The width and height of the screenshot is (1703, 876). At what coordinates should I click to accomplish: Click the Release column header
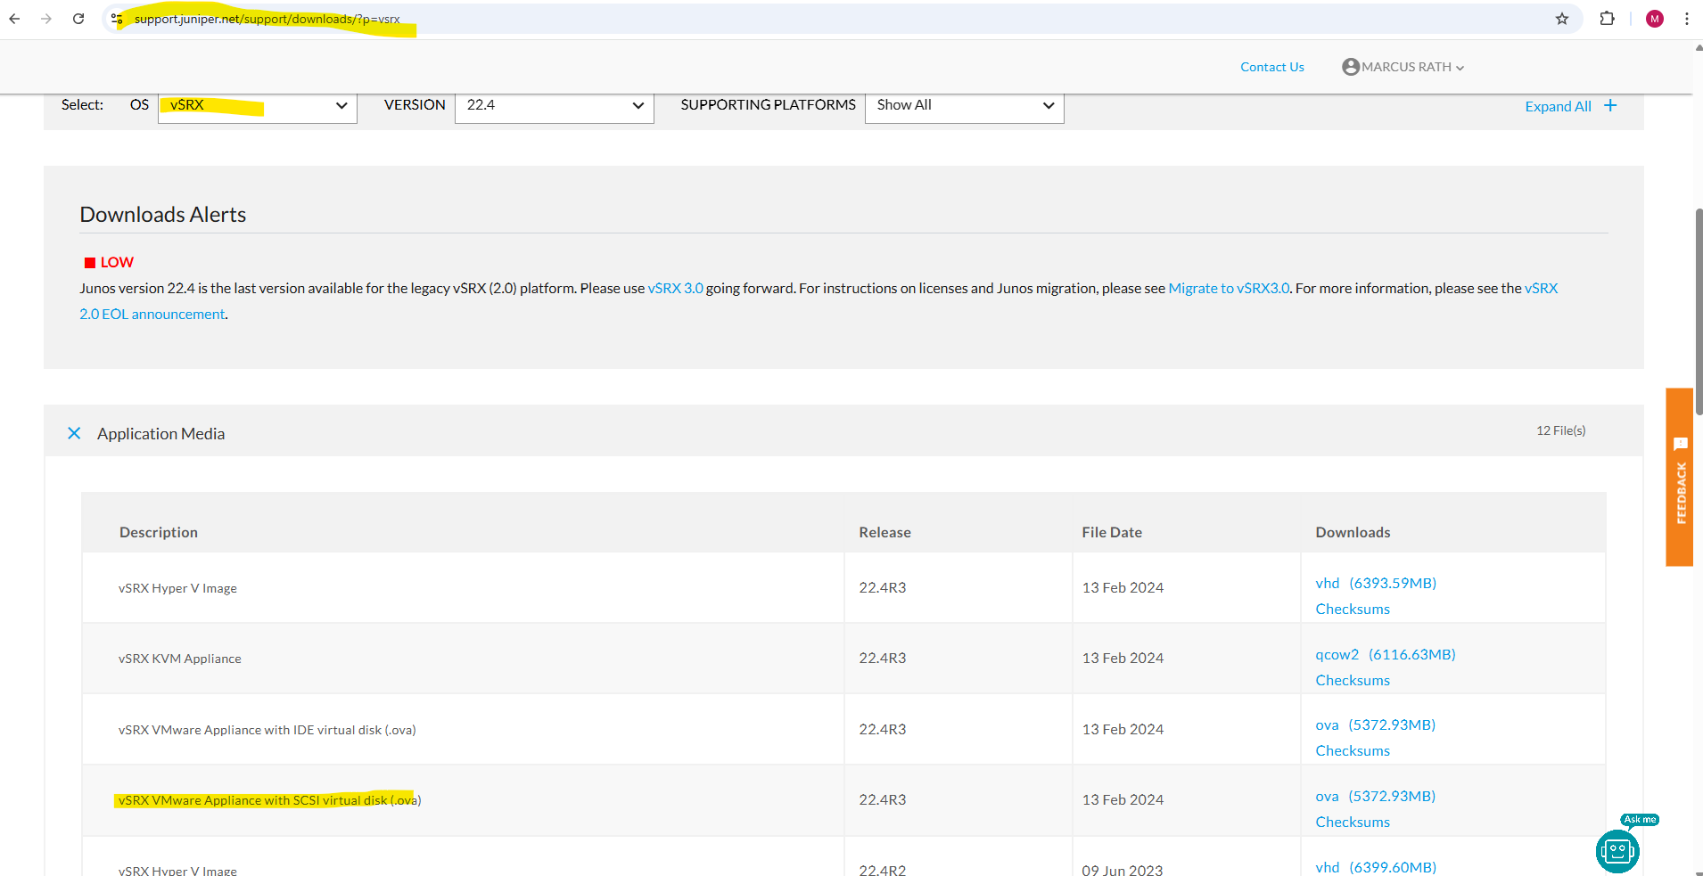click(884, 532)
